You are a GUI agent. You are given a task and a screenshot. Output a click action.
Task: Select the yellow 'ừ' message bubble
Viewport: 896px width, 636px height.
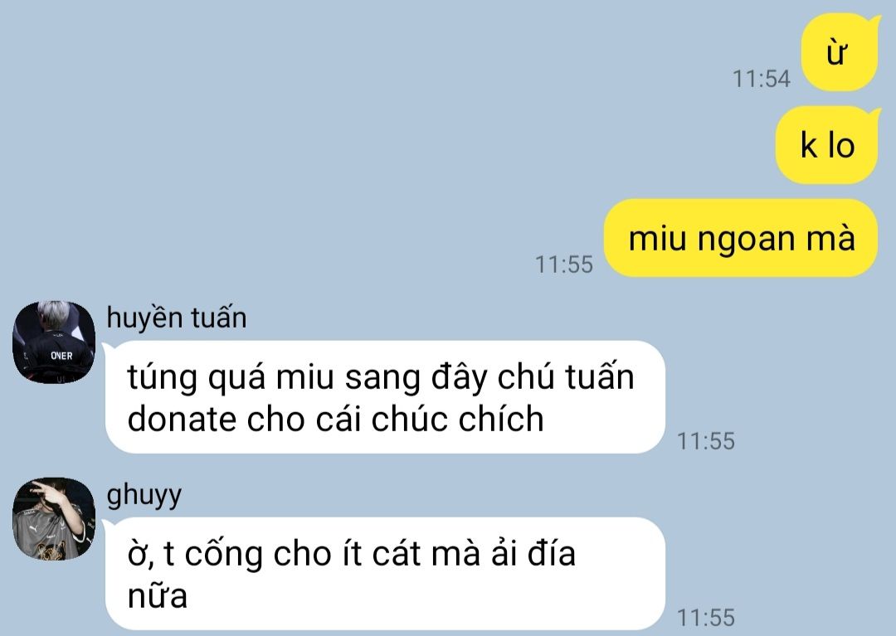pos(839,52)
